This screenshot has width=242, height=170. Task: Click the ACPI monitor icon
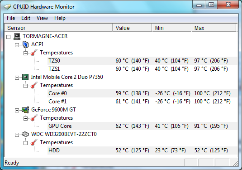[x=25, y=44]
